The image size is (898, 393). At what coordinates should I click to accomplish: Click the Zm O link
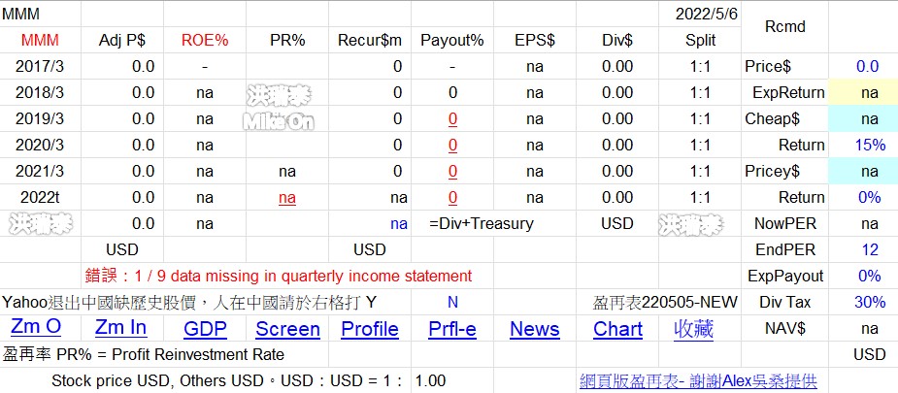[x=36, y=329]
